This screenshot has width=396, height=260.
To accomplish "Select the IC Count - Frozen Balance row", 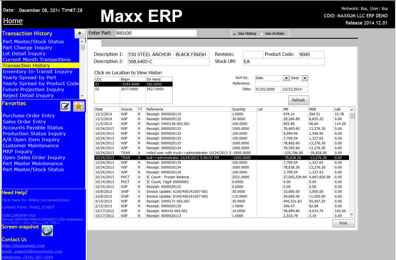I will 222,177.
